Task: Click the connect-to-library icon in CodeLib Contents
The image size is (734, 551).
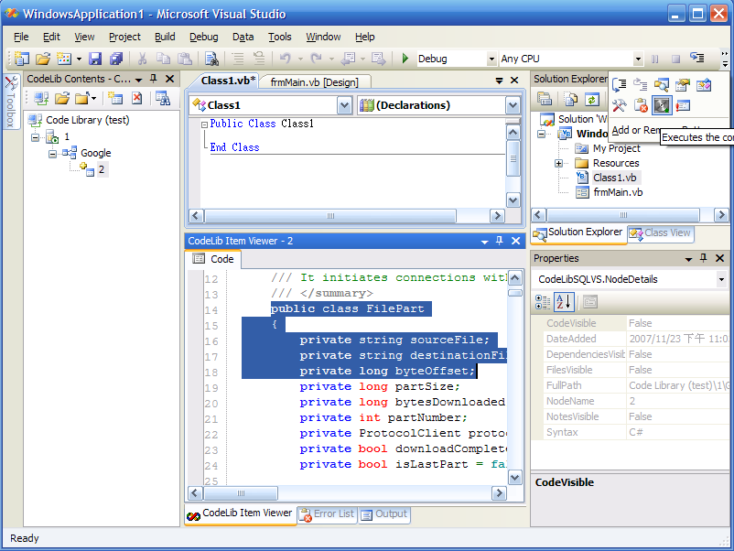Action: coord(41,98)
